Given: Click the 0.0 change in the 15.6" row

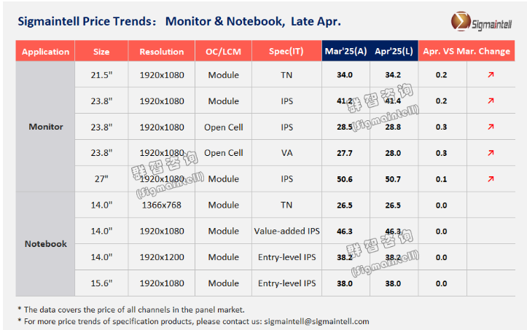Looking at the screenshot, I should pos(441,283).
